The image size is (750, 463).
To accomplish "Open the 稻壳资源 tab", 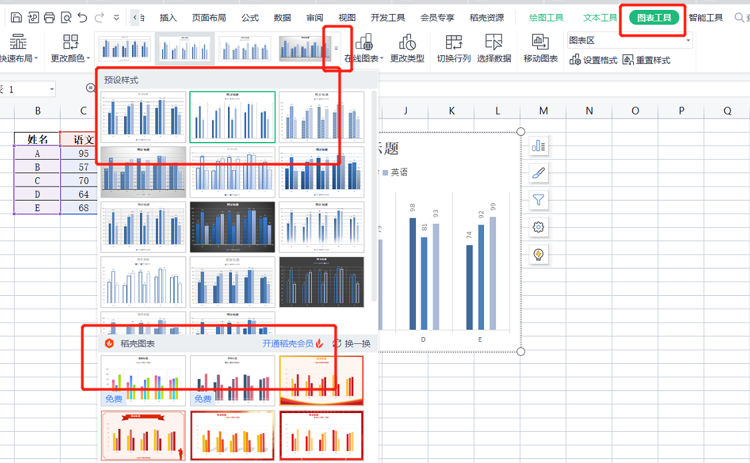I will [x=487, y=18].
